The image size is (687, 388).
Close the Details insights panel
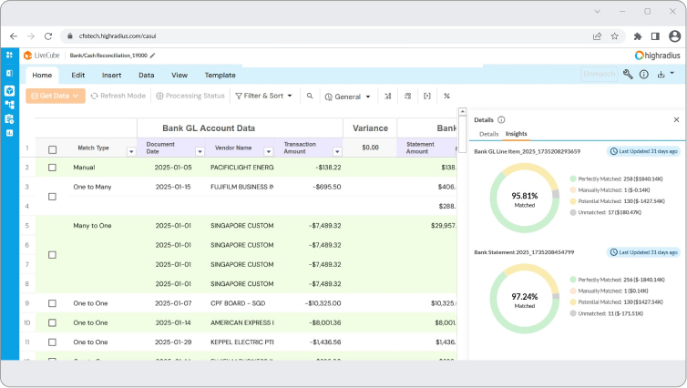point(676,119)
